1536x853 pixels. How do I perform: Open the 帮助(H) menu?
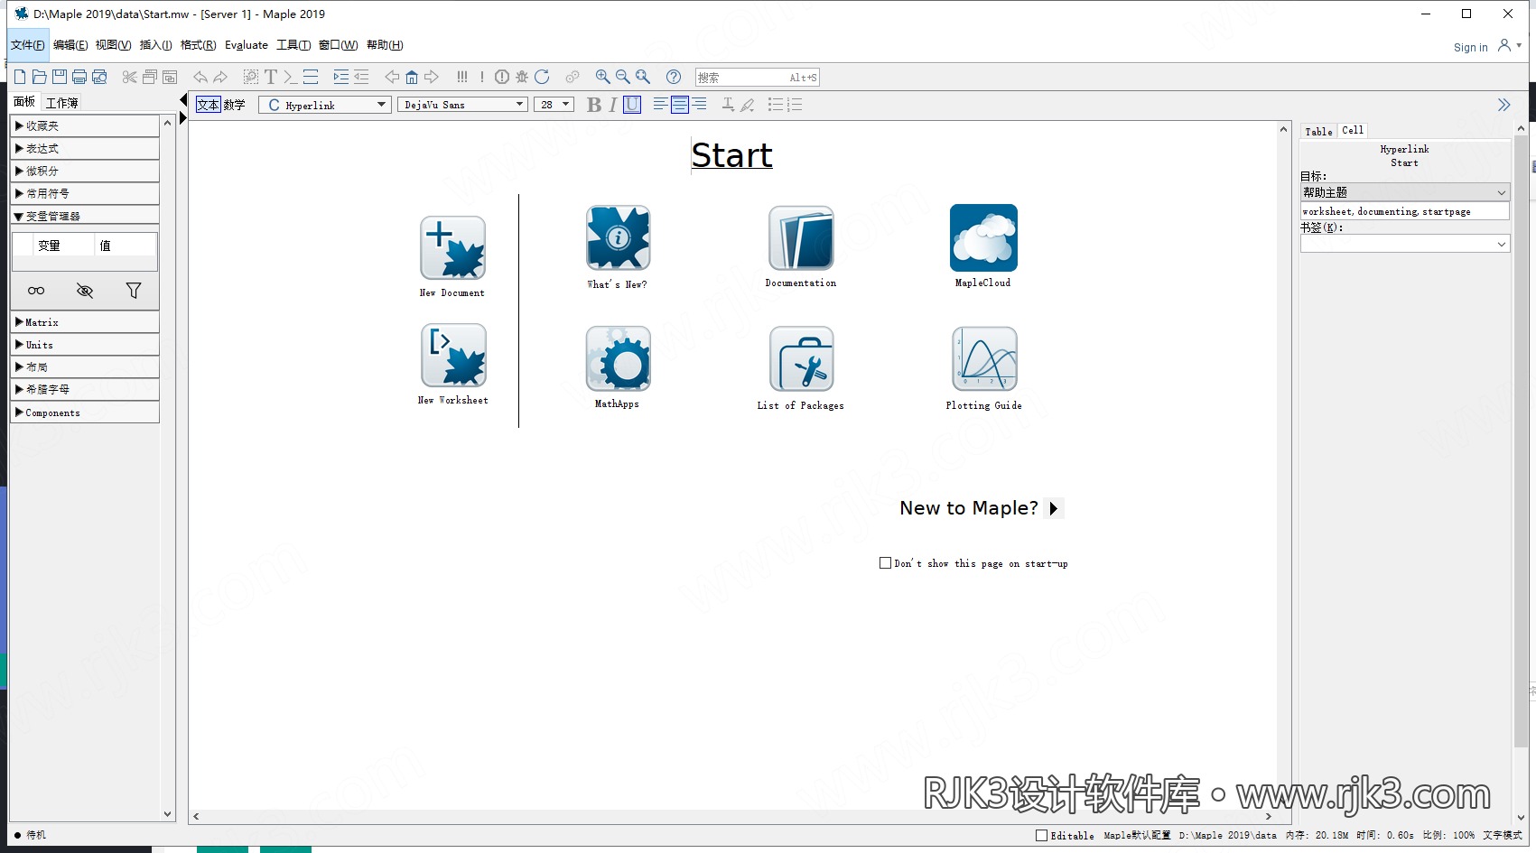[385, 45]
